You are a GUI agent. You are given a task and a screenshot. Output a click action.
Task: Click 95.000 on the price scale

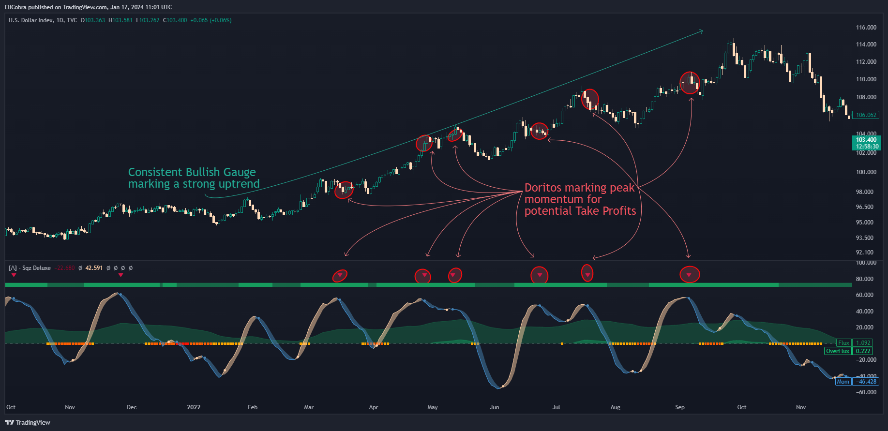click(x=865, y=223)
